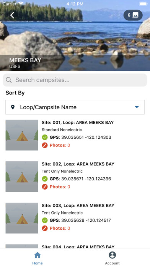Switch to the Account tab

click(x=112, y=258)
